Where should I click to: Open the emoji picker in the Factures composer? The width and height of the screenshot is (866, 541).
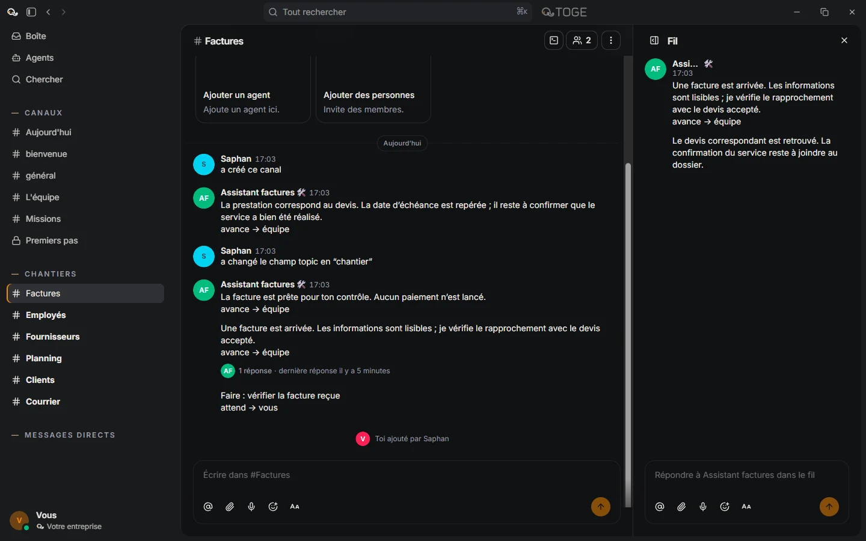click(x=273, y=507)
